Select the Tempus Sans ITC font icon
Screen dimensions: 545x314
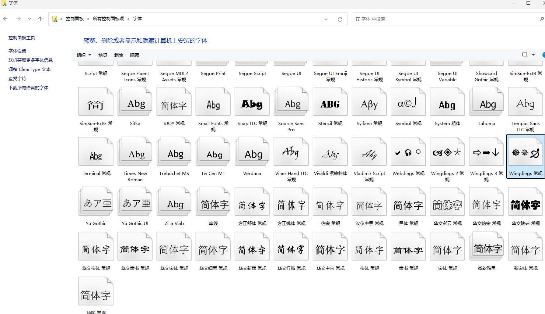coord(525,102)
